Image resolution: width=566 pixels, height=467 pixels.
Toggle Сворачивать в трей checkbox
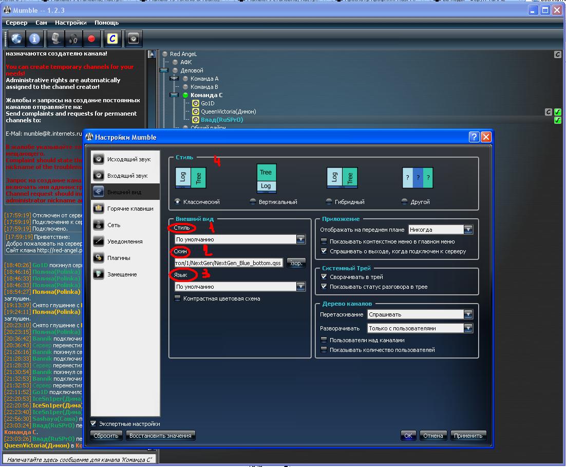tap(324, 277)
